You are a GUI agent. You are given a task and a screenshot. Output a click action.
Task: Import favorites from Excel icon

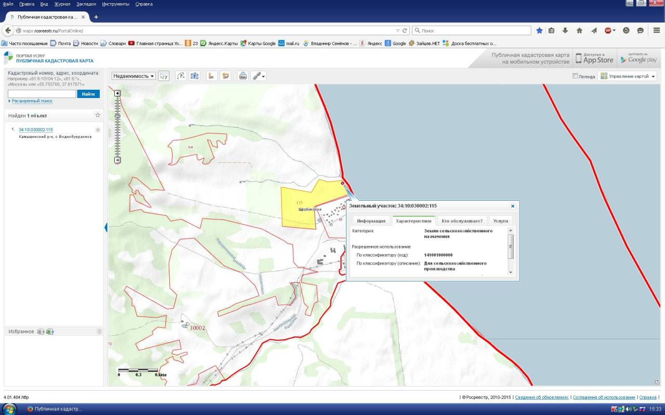[x=41, y=331]
